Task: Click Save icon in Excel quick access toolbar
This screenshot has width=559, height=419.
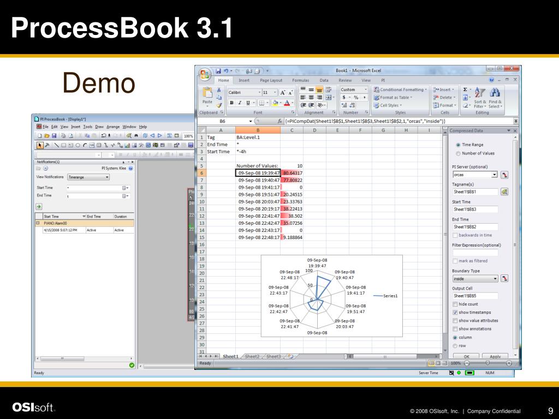Action: point(218,71)
